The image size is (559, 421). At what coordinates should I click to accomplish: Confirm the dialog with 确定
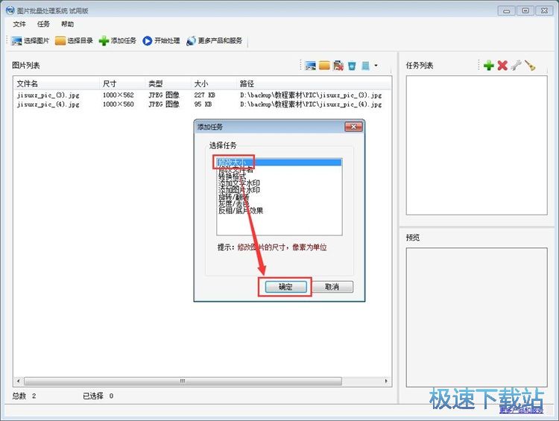[x=285, y=287]
